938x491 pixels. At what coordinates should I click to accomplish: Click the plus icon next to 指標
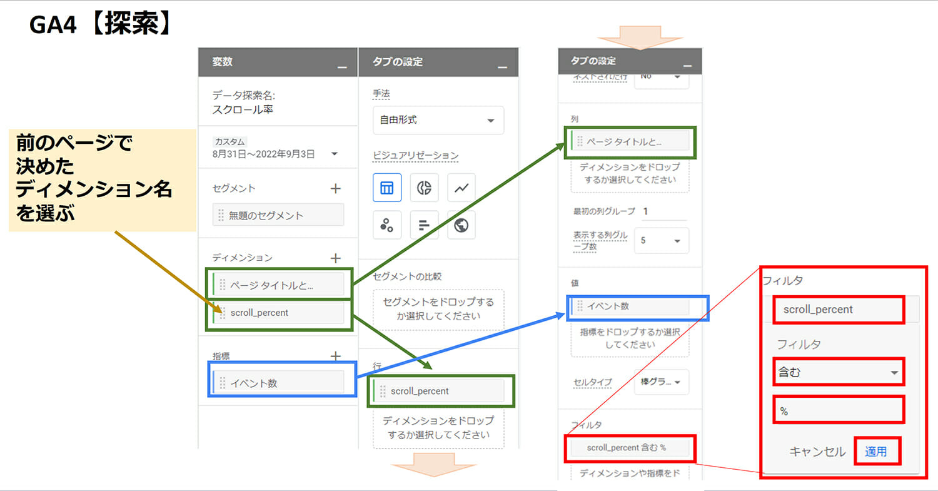(336, 356)
